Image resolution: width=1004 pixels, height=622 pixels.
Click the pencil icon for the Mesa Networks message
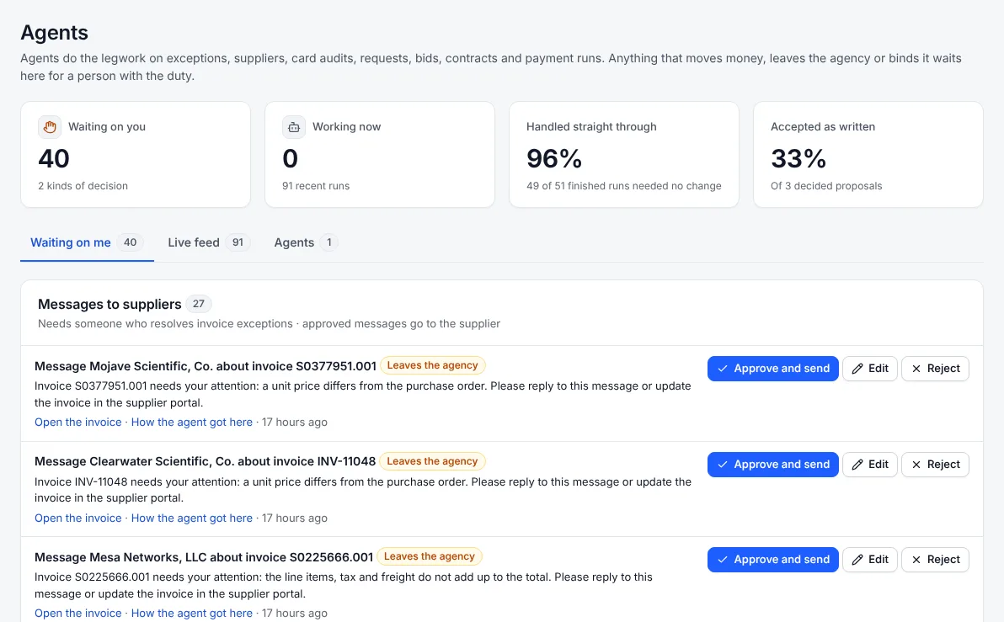tap(857, 560)
